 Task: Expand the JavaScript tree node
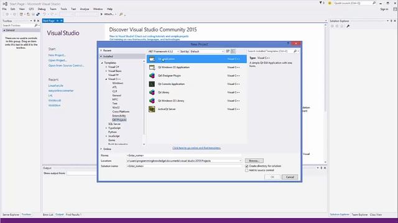pyautogui.click(x=106, y=136)
